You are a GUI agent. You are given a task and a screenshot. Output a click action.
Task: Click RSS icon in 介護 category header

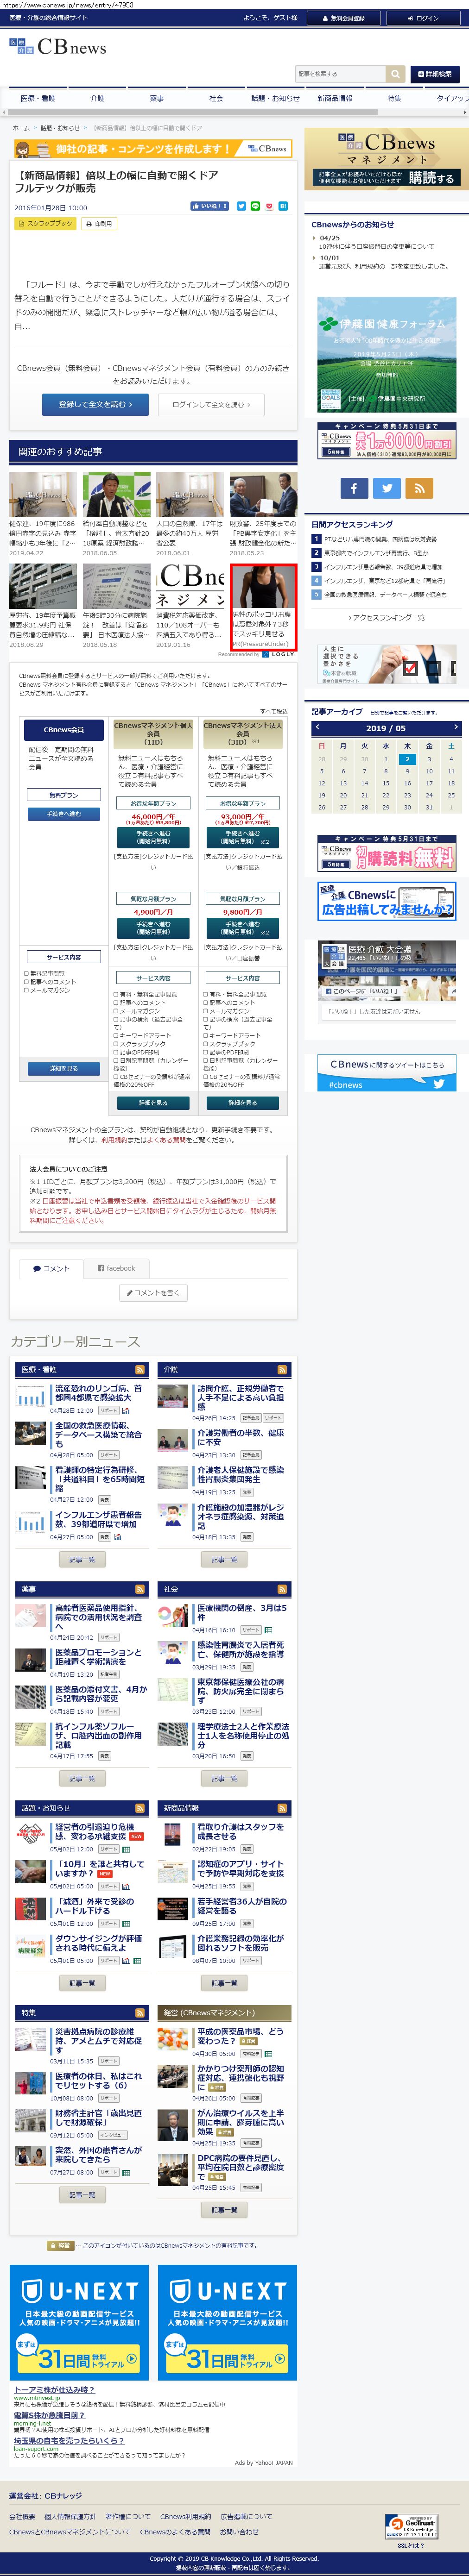(x=282, y=1369)
